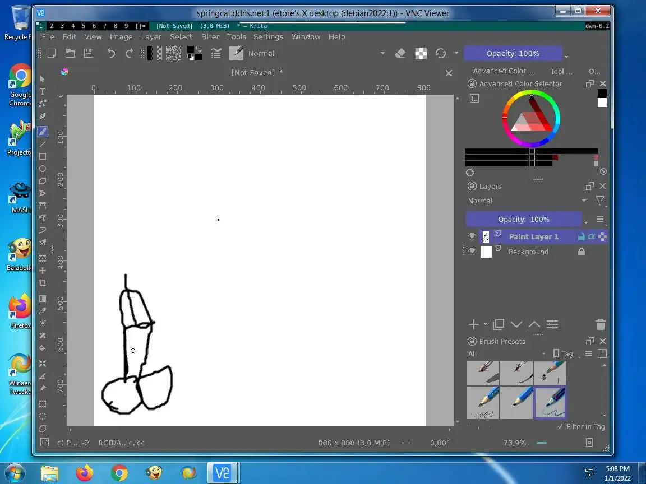The image size is (646, 484).
Task: Open the Layer menu
Action: pyautogui.click(x=151, y=36)
